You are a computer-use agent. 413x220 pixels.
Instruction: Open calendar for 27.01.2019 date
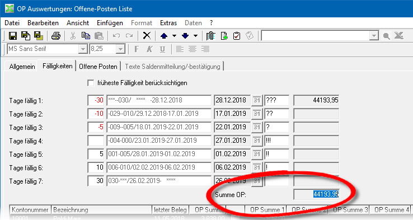click(257, 141)
